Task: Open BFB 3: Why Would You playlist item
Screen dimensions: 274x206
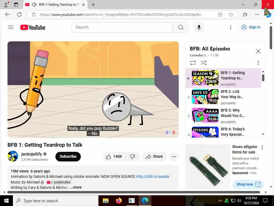Action: pos(223,116)
